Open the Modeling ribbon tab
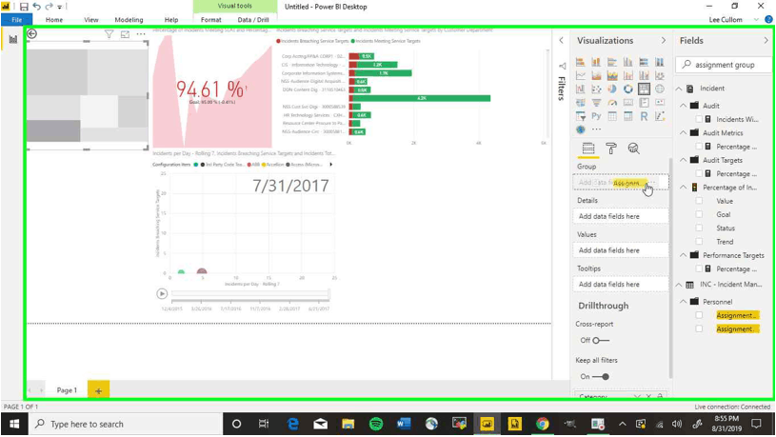This screenshot has width=776, height=437. [129, 19]
